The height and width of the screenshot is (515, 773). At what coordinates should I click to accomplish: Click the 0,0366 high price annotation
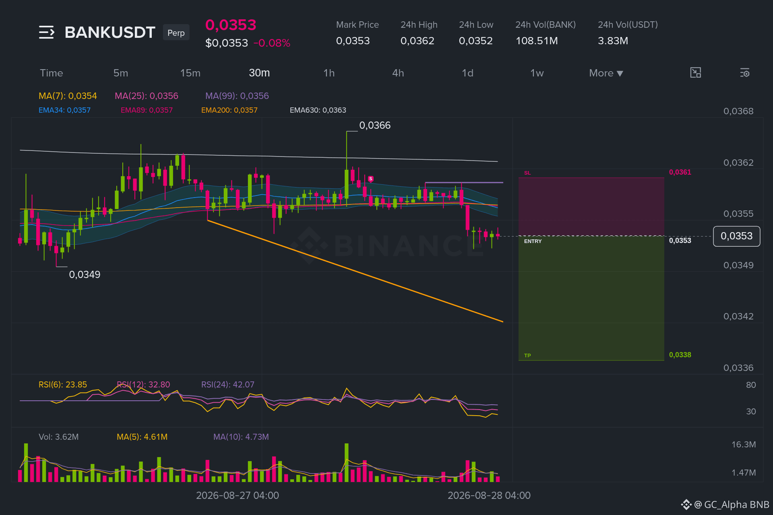tap(375, 126)
